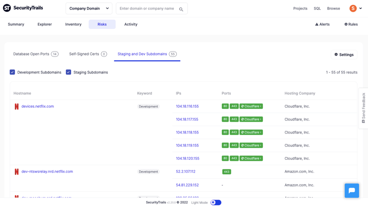Click port 80 badge for 104.18.120.155

[225, 158]
